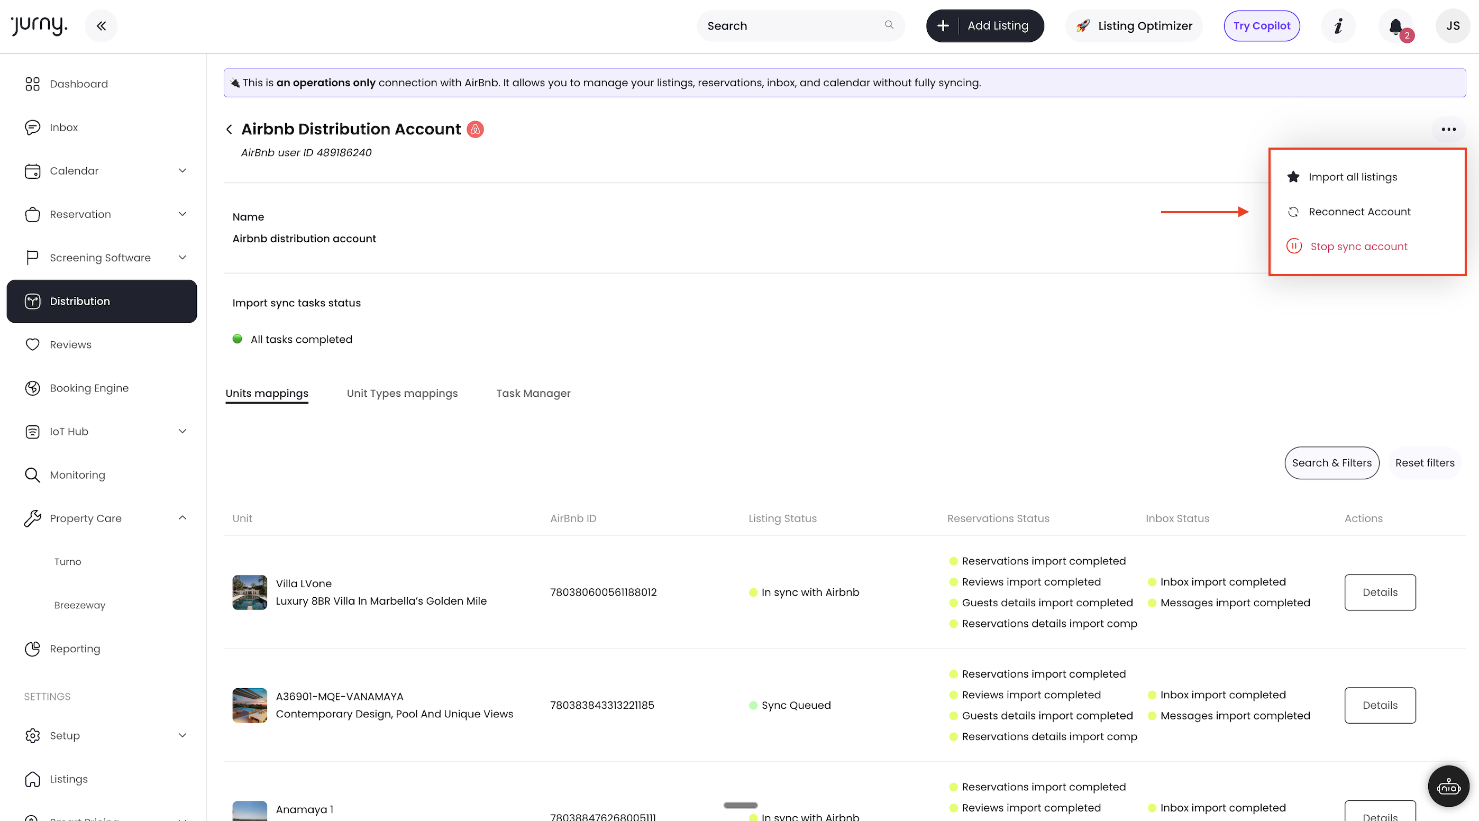Choose Stop sync account option
1479x821 pixels.
(x=1358, y=247)
